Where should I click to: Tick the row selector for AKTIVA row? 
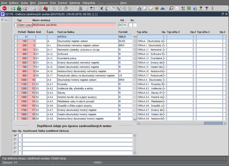(15, 37)
